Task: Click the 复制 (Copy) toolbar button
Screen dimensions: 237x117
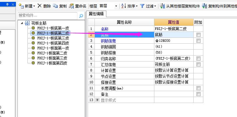Action: tap(60, 6)
